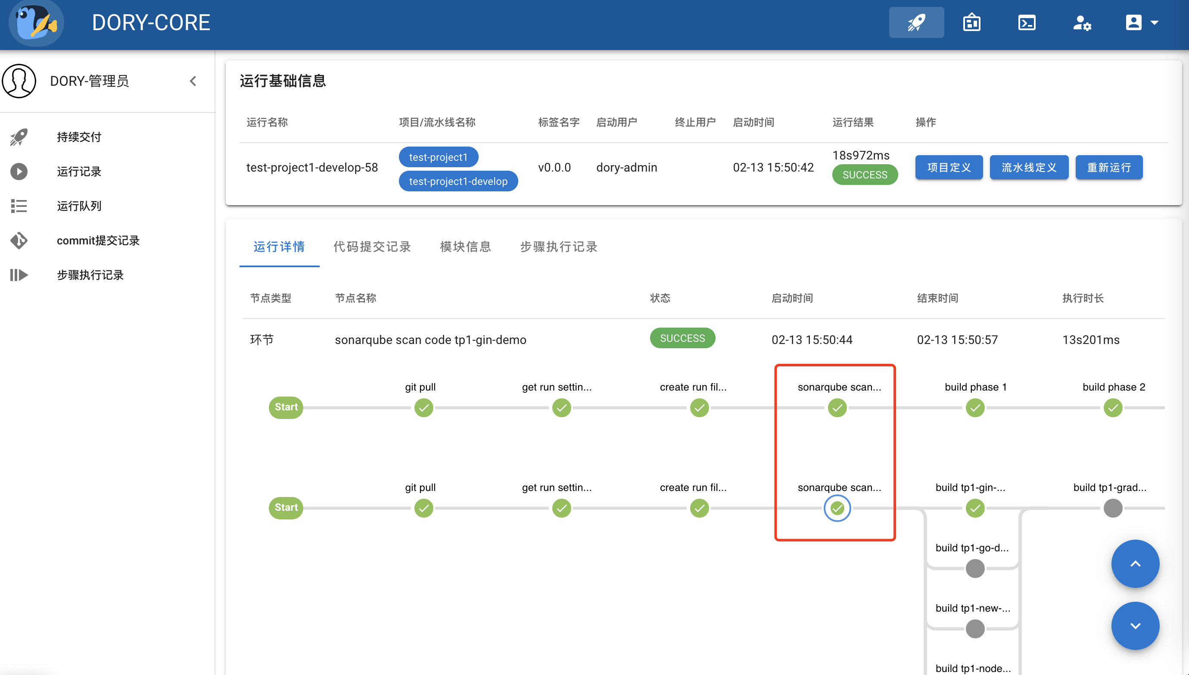Open the terminal icon in the top navbar
The height and width of the screenshot is (675, 1189).
(x=1027, y=22)
